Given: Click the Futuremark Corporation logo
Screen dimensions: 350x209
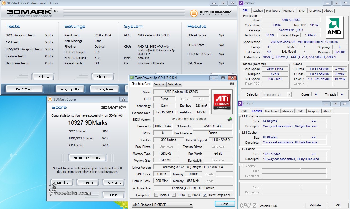Looking at the screenshot, I should [x=211, y=13].
